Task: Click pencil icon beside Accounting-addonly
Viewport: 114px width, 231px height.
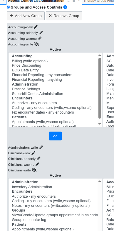Action: tap(41, 32)
